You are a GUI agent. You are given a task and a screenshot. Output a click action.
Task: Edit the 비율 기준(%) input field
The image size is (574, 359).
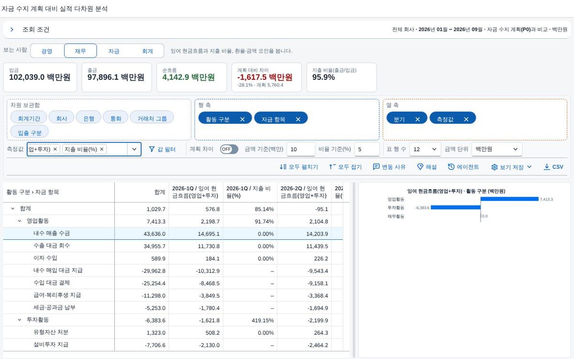tap(367, 149)
